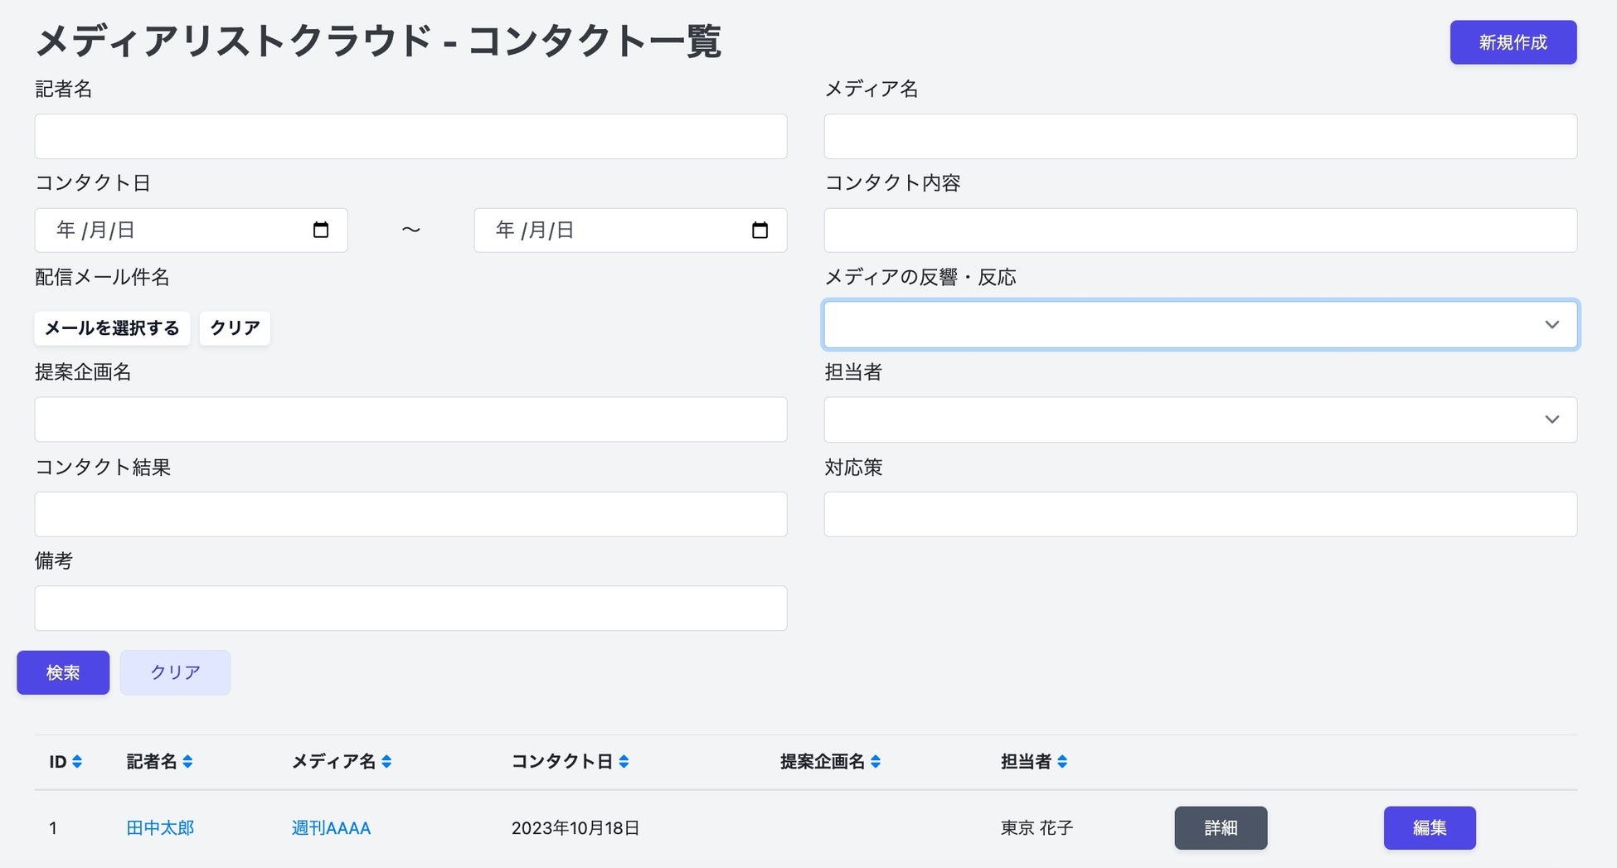This screenshot has height=868, width=1617.
Task: Sort table by 担当者 column arrows
Action: [x=1062, y=761]
